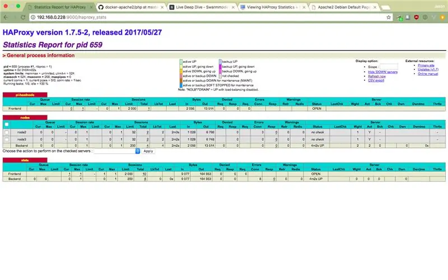448x280 pixels.
Task: Close the Viewing HAProxy Statistics tab
Action: (x=304, y=7)
